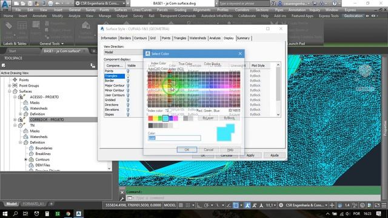The height and width of the screenshot is (218, 388).
Task: Expand Definition under ACESSO - PROJETO
Action: (x=20, y=114)
